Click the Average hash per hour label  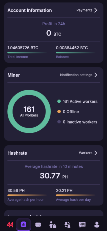(x=26, y=200)
